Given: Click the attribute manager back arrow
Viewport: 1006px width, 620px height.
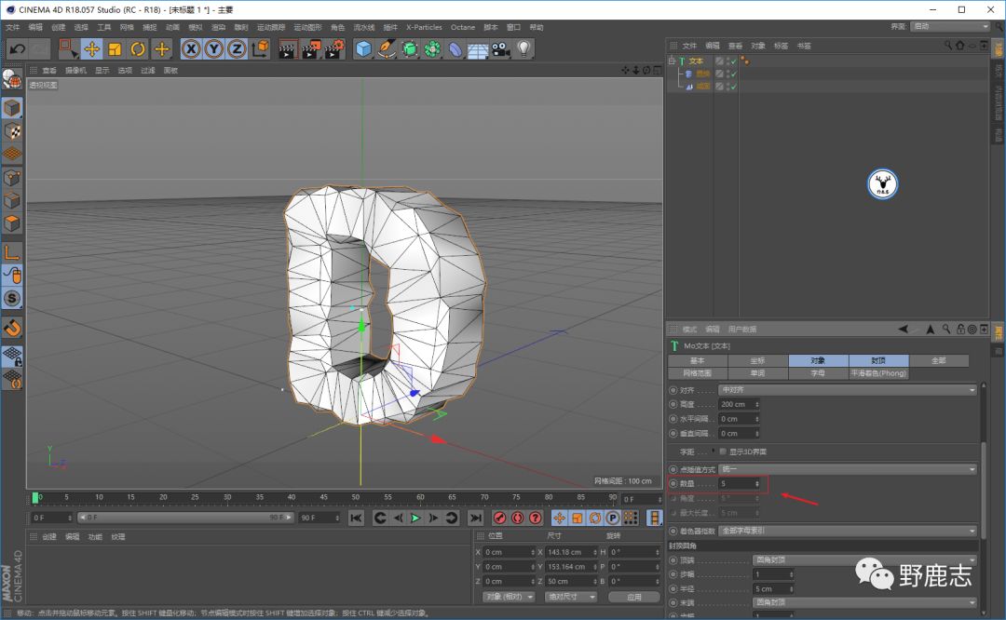Looking at the screenshot, I should point(903,330).
